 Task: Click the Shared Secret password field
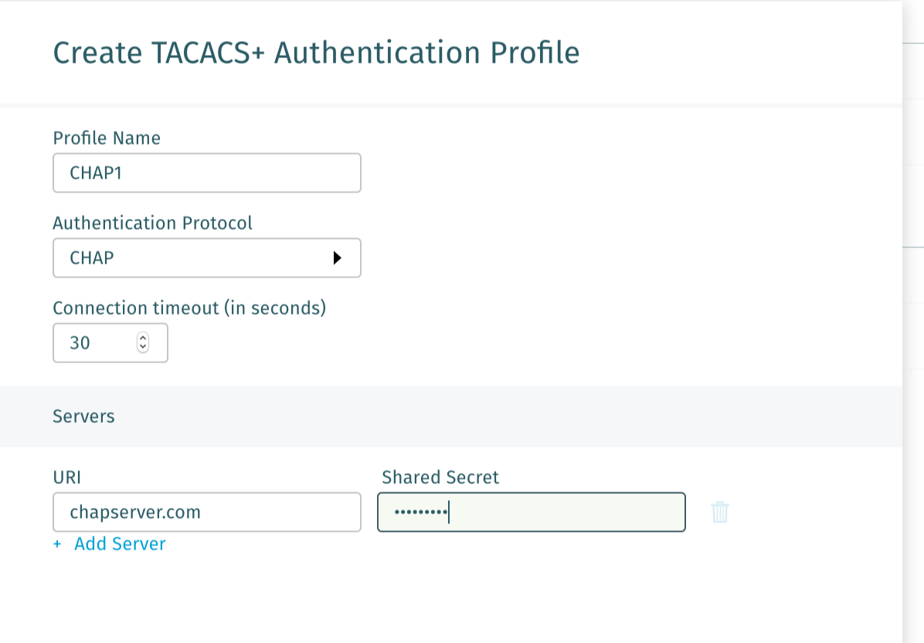click(532, 512)
